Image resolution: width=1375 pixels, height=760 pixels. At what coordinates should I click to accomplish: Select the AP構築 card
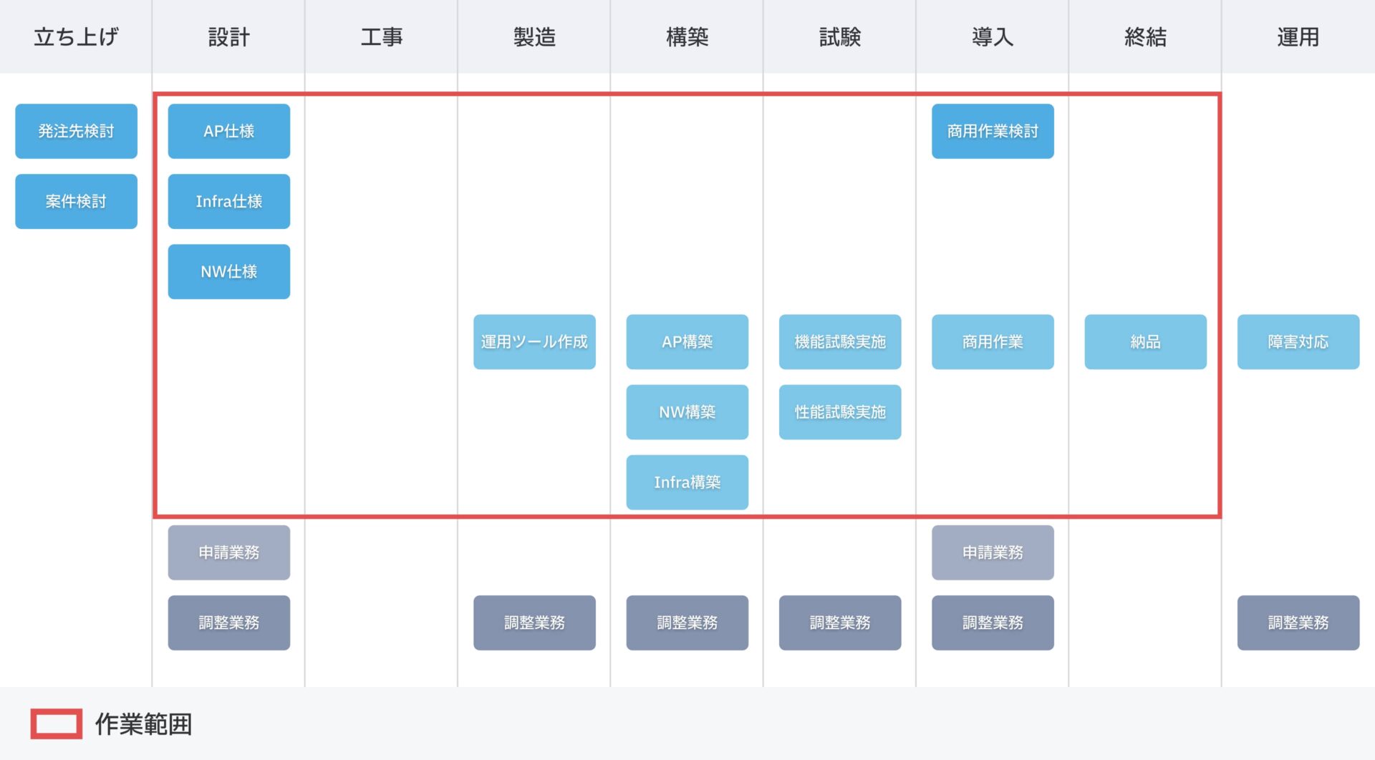[x=687, y=341]
